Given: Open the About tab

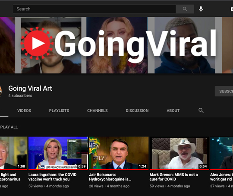Looking at the screenshot, I should tap(173, 111).
